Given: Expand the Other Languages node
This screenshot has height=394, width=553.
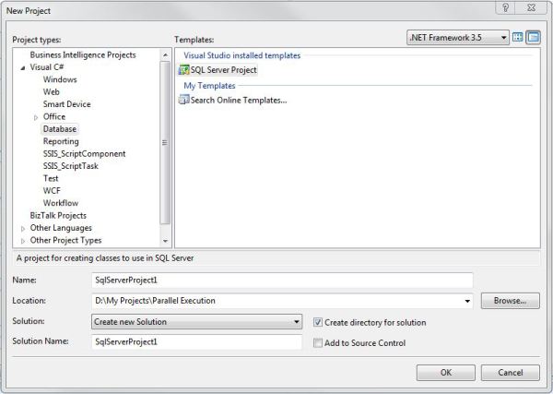Looking at the screenshot, I should (23, 229).
